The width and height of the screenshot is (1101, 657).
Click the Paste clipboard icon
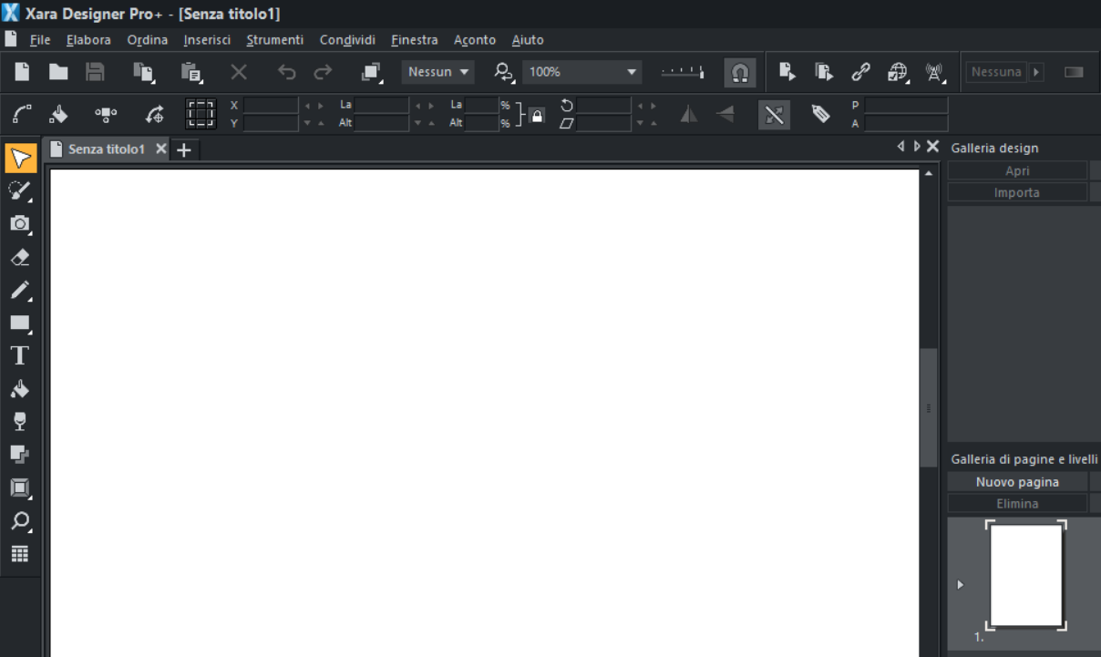191,72
